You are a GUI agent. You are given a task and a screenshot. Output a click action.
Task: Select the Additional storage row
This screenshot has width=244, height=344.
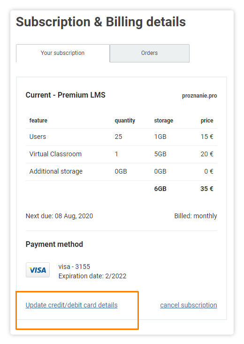tap(122, 172)
